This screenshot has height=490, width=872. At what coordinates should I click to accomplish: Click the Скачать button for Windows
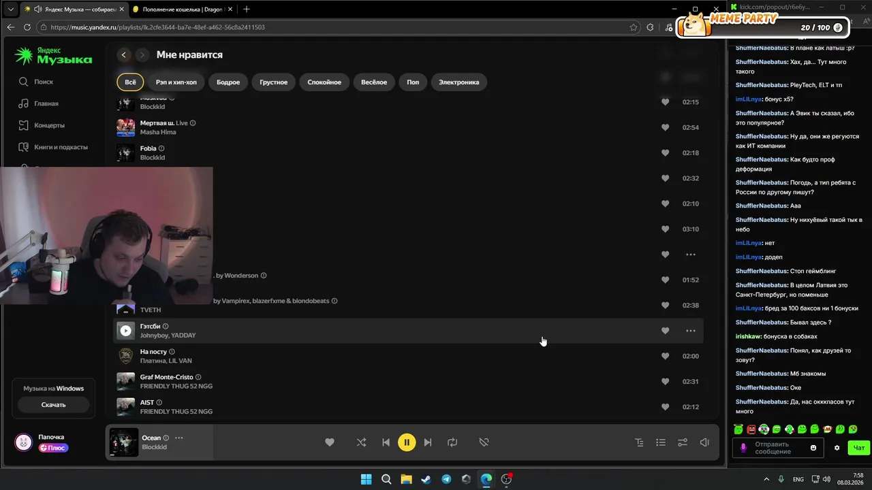(x=53, y=404)
